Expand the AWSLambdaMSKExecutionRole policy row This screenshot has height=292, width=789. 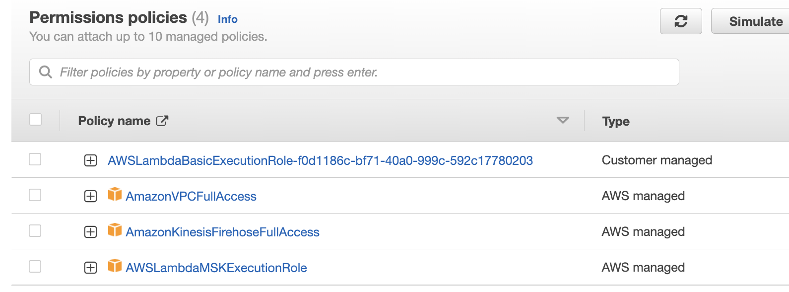point(90,268)
